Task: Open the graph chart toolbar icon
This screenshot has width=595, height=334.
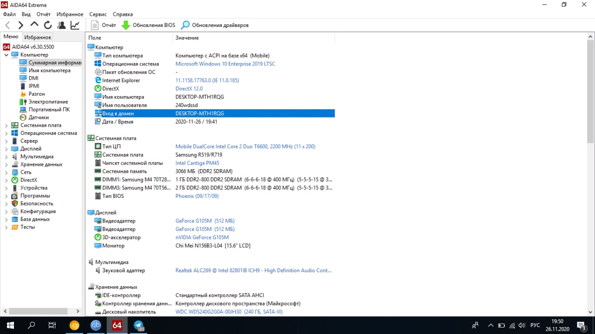Action: point(75,25)
